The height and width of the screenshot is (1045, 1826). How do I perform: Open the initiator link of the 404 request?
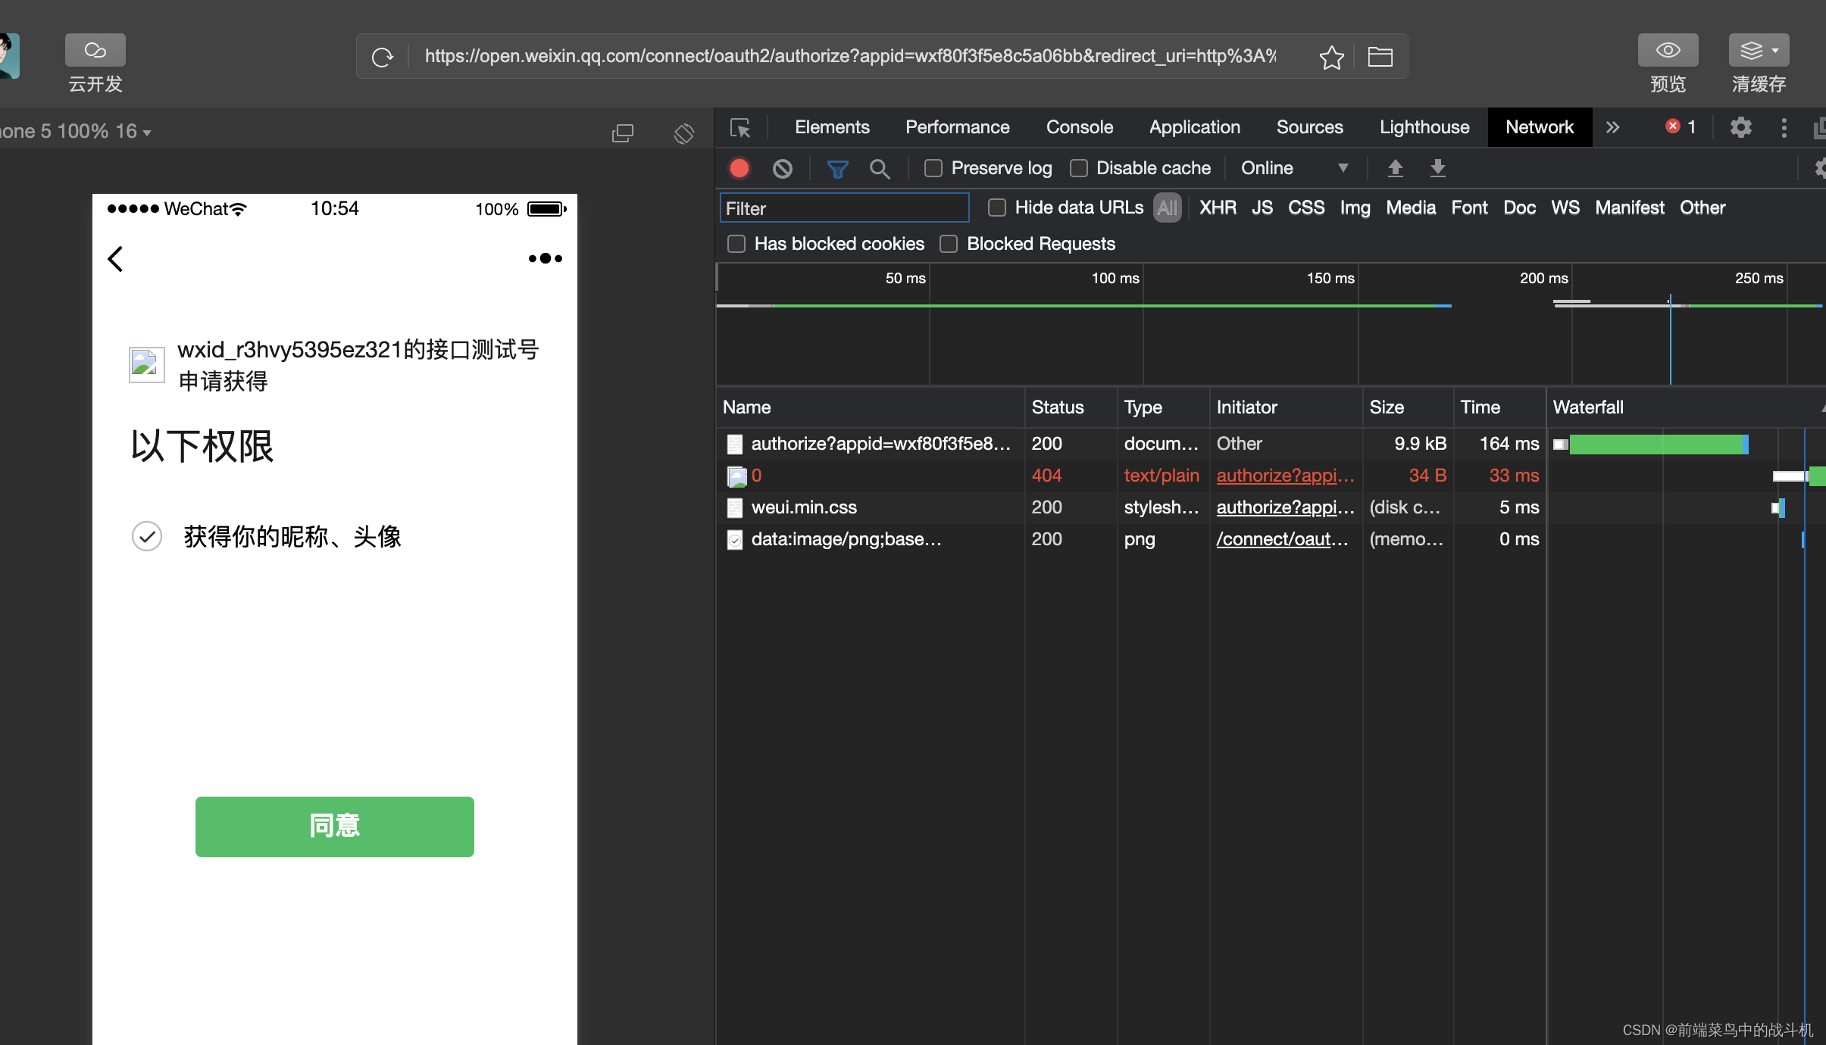coord(1285,476)
